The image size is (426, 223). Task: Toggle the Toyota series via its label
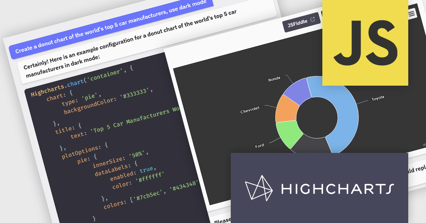(x=378, y=97)
